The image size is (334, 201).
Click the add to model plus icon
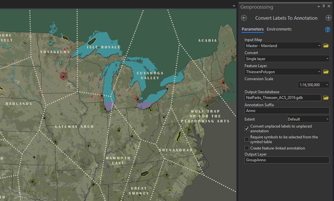click(329, 18)
